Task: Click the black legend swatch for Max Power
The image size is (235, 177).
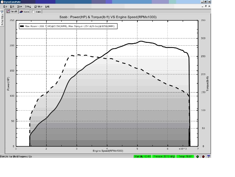Action: point(22,27)
